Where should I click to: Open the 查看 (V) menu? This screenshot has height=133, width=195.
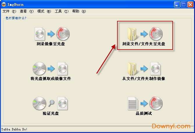(27, 11)
